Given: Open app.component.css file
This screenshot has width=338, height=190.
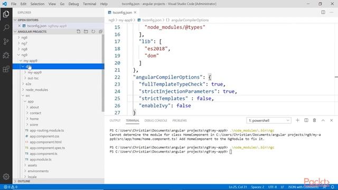Looking at the screenshot, I should [x=44, y=136].
